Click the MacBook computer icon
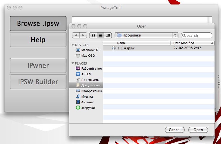The image size is (221, 144). click(78, 50)
